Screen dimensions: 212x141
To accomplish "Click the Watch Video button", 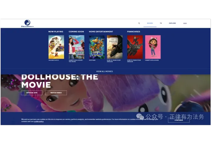I will coord(56,93).
